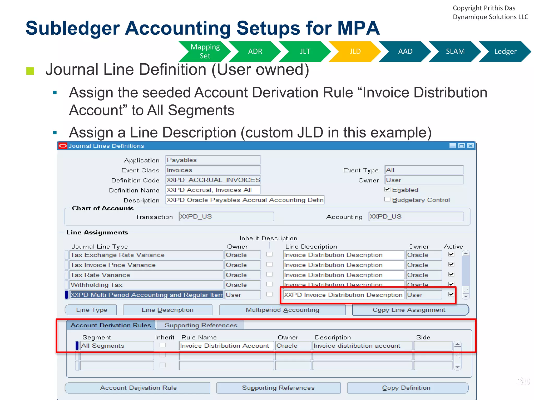Image resolution: width=534 pixels, height=400 pixels.
Task: Select Tax Rate Variance line type
Action: coord(147,275)
